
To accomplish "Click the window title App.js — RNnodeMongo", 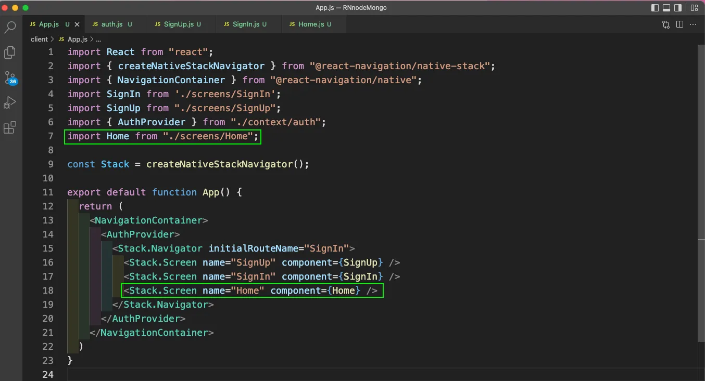I will click(351, 8).
